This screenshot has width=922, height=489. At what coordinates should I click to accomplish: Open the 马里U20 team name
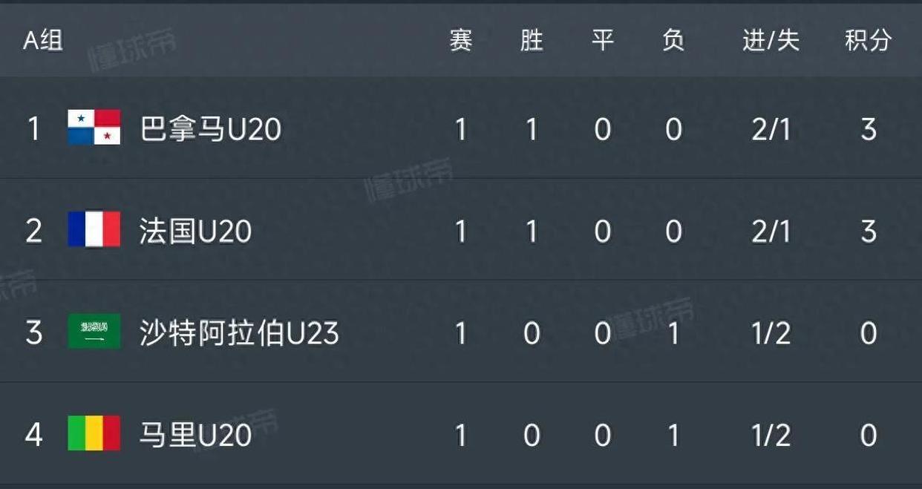(196, 435)
